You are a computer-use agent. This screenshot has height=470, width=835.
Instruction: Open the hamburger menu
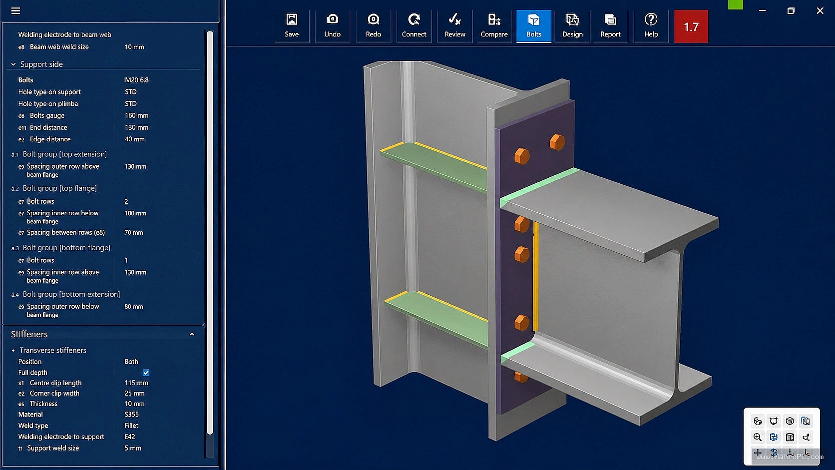16,10
